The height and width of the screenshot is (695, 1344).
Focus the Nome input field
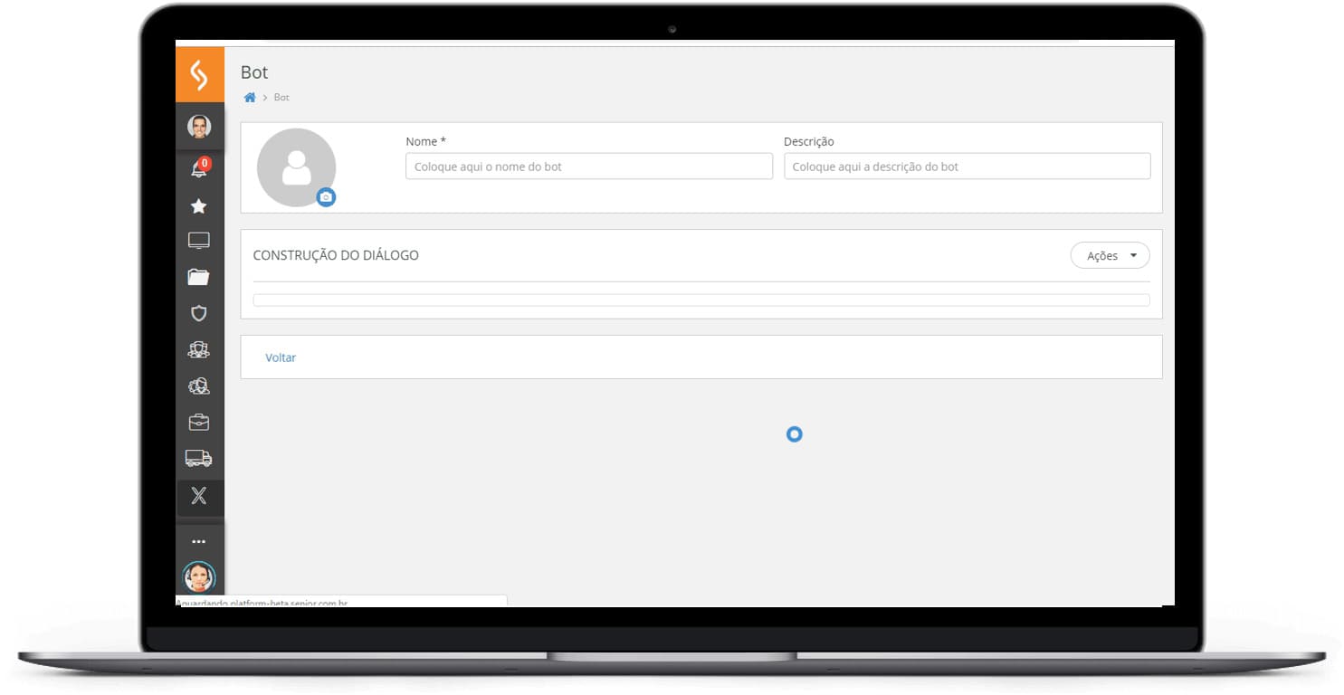pos(588,167)
